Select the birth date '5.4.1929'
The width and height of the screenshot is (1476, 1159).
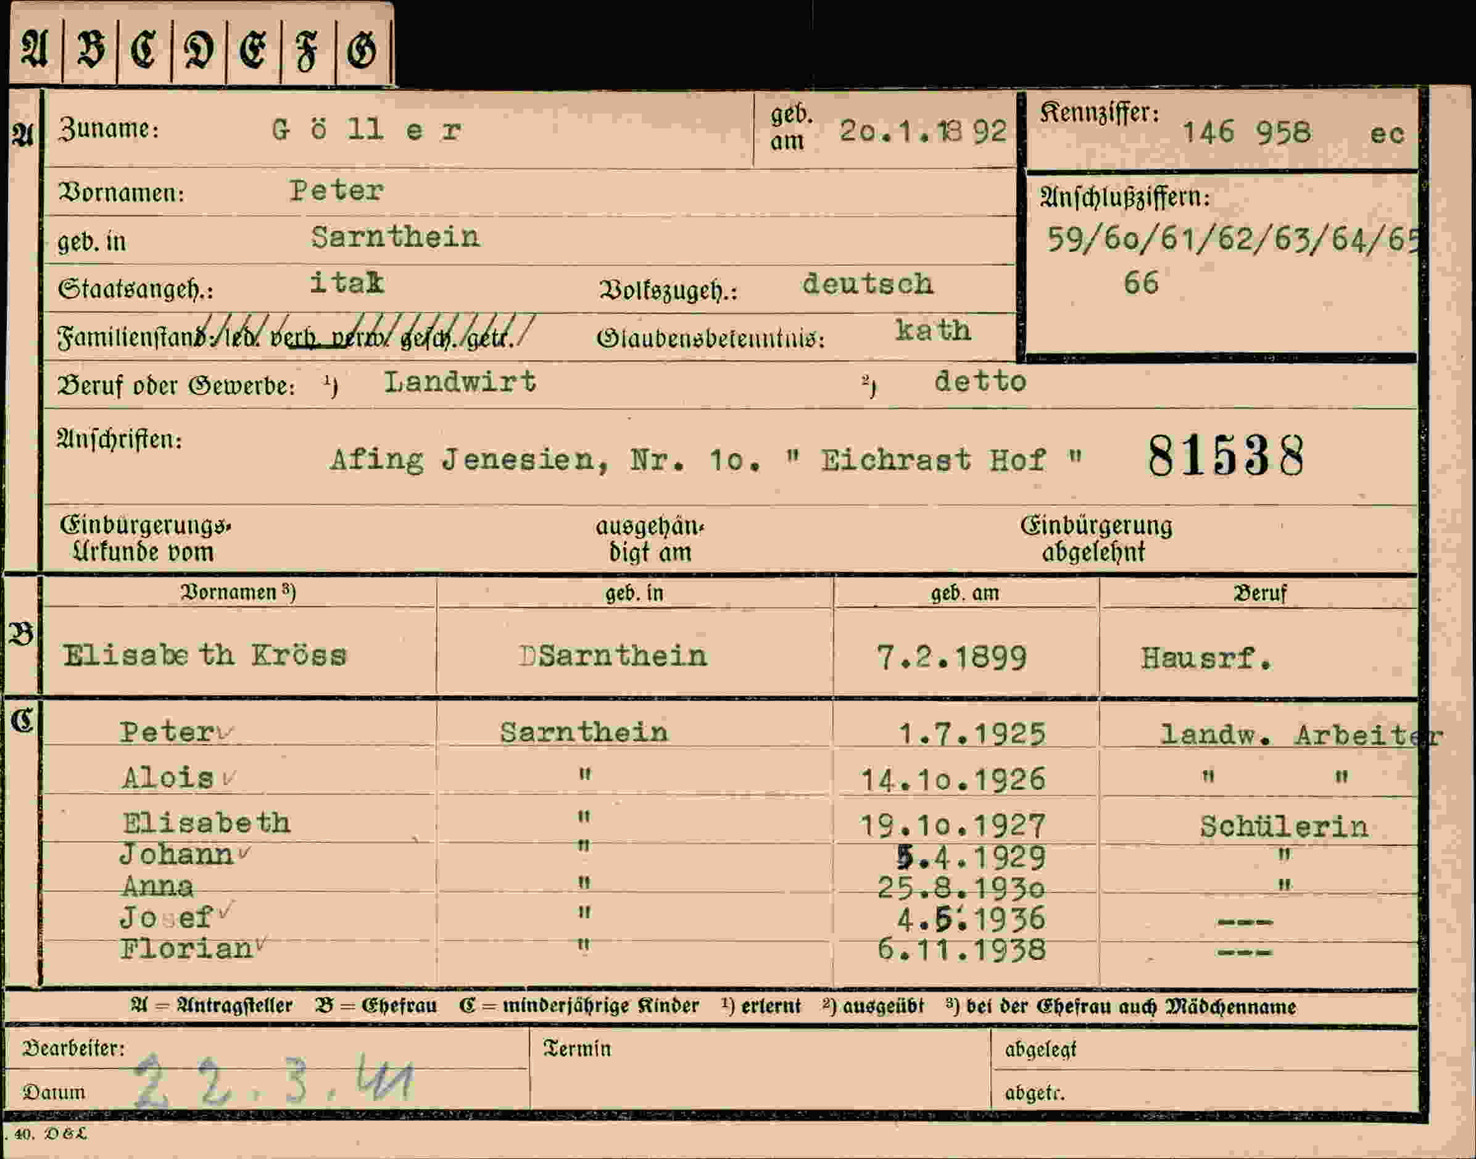(x=971, y=858)
